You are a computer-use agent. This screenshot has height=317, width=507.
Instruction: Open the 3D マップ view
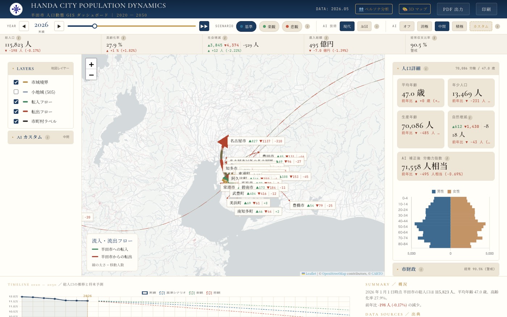tap(415, 9)
